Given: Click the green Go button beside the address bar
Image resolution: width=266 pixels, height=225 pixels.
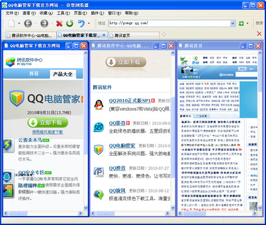Looking at the screenshot, I should [x=241, y=24].
